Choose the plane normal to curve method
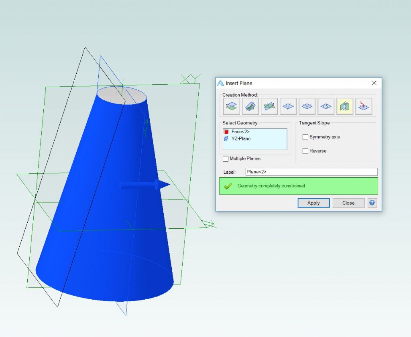 [x=364, y=106]
